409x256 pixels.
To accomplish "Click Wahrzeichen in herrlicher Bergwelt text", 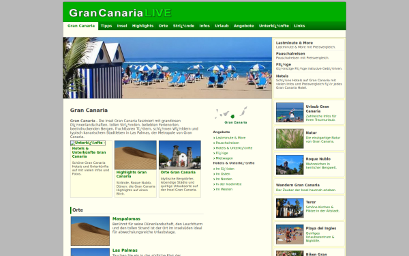I will 321,166.
